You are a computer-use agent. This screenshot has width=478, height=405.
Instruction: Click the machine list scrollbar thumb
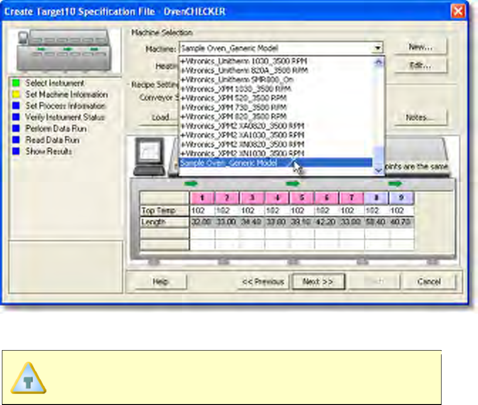(x=379, y=155)
